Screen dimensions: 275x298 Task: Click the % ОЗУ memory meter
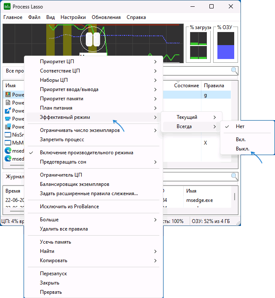click(226, 46)
